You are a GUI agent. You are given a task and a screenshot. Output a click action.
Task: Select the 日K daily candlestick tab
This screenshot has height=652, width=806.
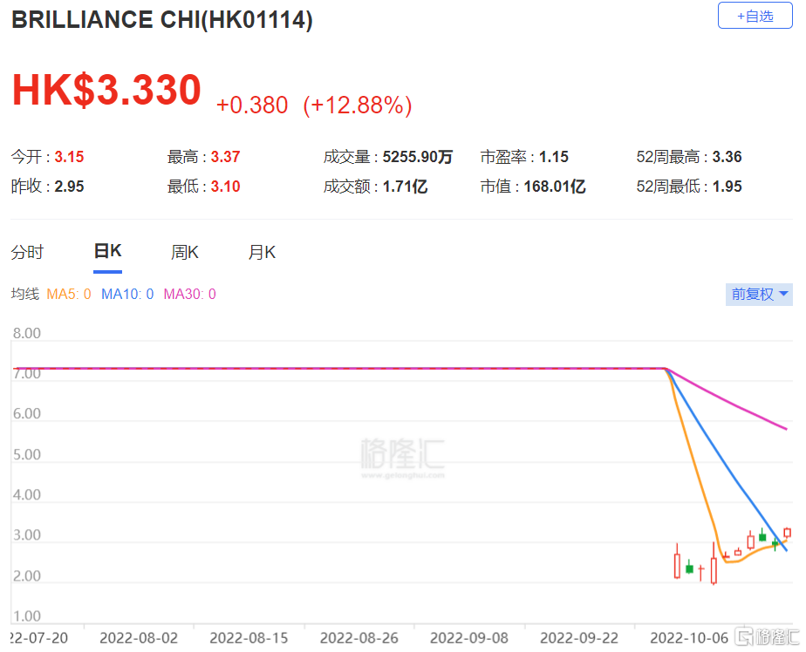(x=107, y=251)
